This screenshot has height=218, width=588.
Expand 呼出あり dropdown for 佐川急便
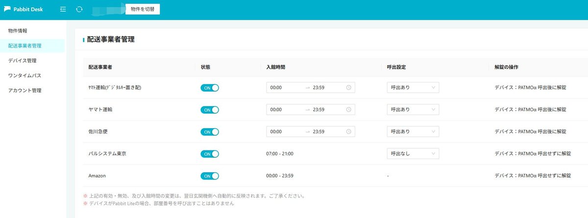click(x=413, y=132)
